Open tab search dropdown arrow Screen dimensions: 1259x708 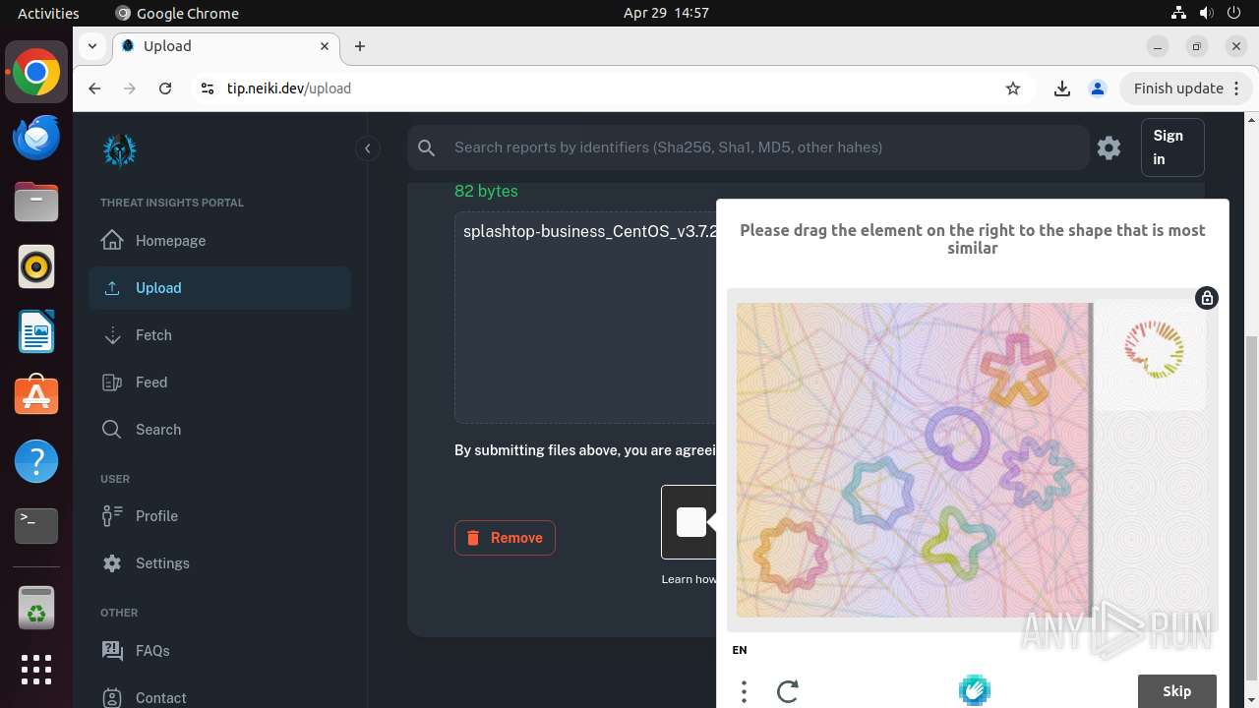pos(91,45)
